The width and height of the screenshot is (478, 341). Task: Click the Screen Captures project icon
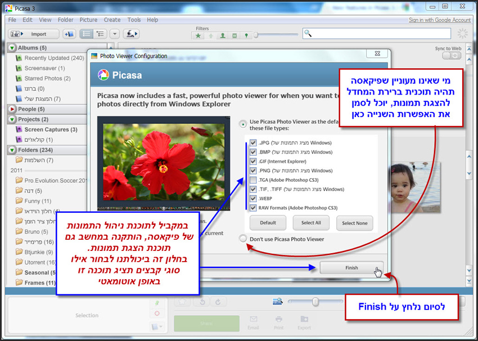click(x=19, y=129)
